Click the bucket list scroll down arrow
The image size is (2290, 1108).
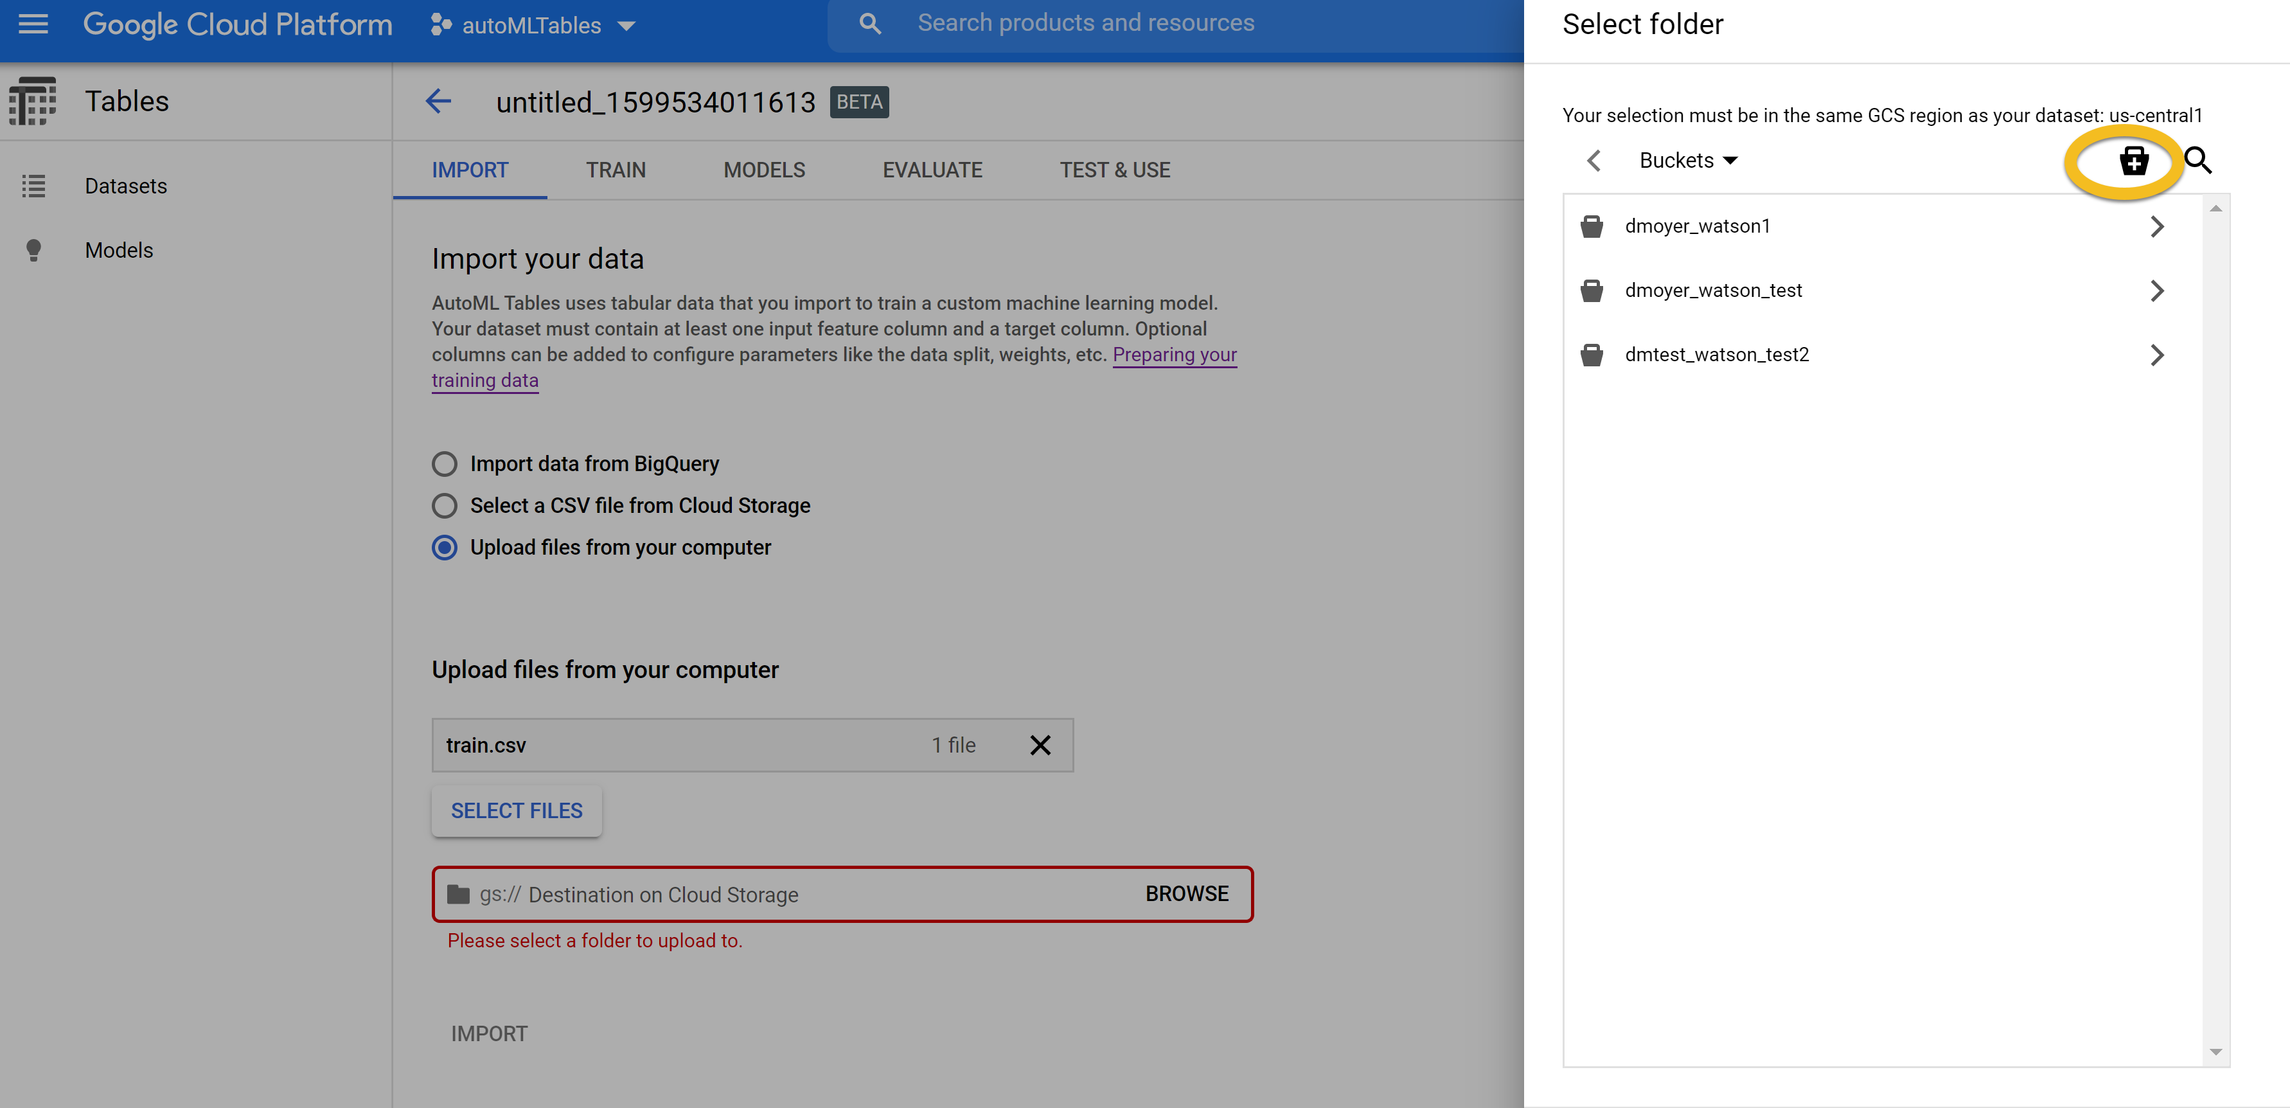[x=2215, y=1052]
